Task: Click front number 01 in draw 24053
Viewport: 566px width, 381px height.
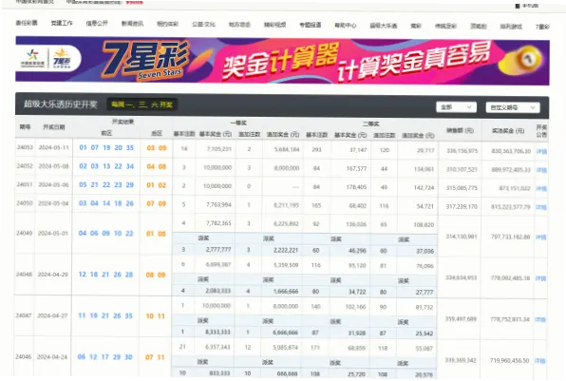Action: coord(83,147)
